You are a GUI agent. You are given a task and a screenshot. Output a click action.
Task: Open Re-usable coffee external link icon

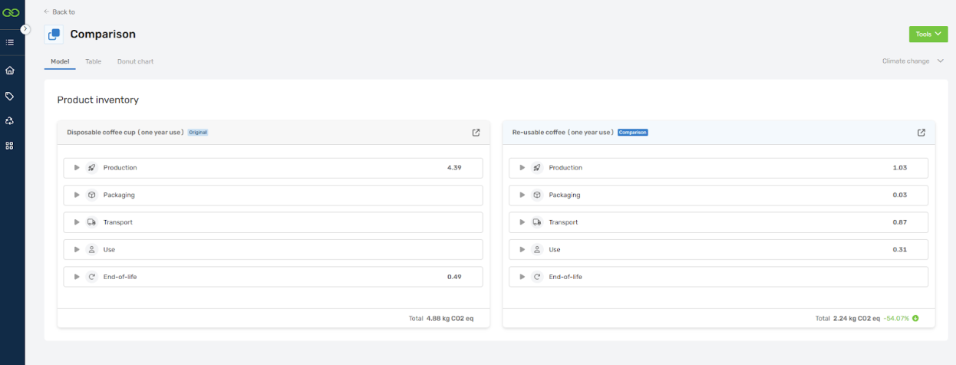[x=921, y=133]
